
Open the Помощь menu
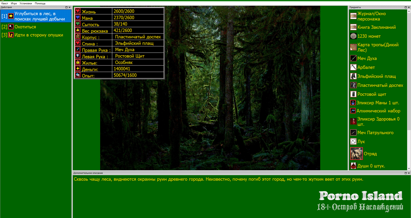[40, 3]
